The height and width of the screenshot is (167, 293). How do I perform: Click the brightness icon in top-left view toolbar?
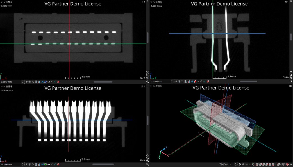30,82
